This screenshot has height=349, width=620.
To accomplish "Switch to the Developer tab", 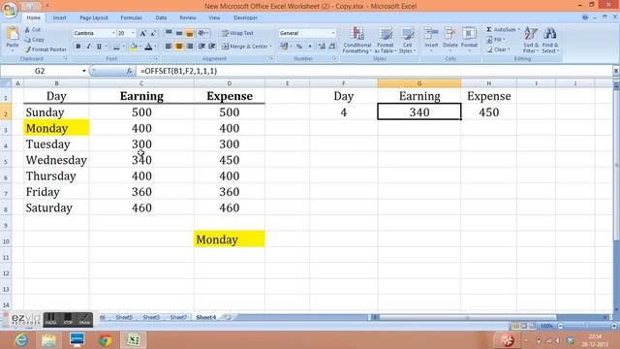I will [x=245, y=17].
